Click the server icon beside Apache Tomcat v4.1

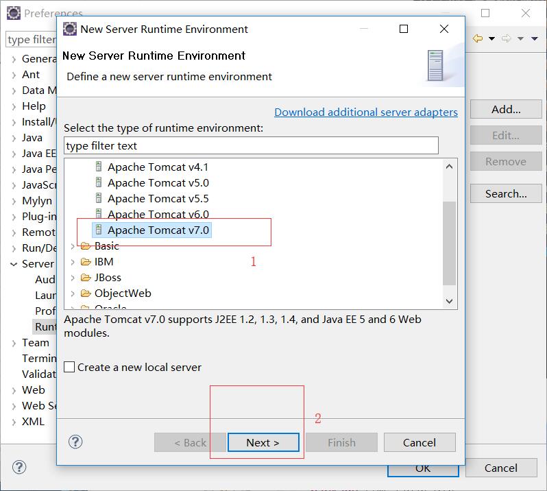coord(99,167)
